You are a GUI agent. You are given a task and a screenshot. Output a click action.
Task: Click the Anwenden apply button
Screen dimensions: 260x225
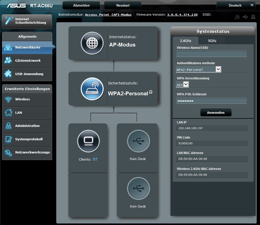tap(216, 112)
